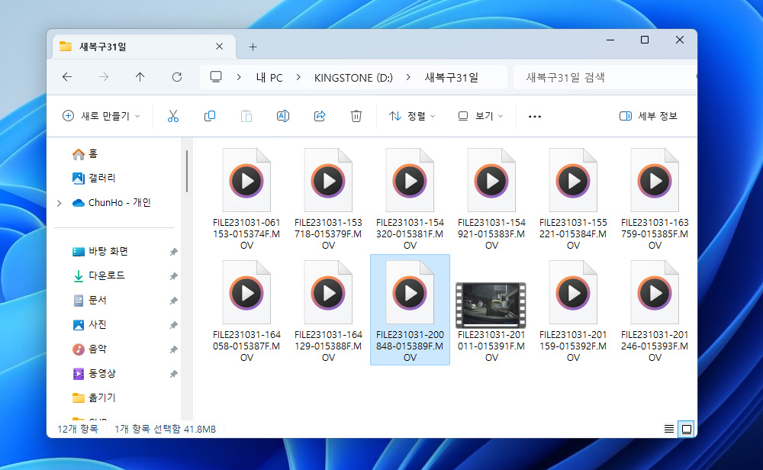Select file FILE231031-154921-015383F.MOV
Image resolution: width=763 pixels, height=470 pixels.
pos(492,199)
